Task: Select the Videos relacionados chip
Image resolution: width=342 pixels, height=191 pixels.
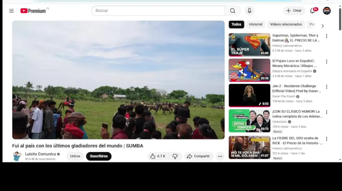Action: [x=286, y=24]
